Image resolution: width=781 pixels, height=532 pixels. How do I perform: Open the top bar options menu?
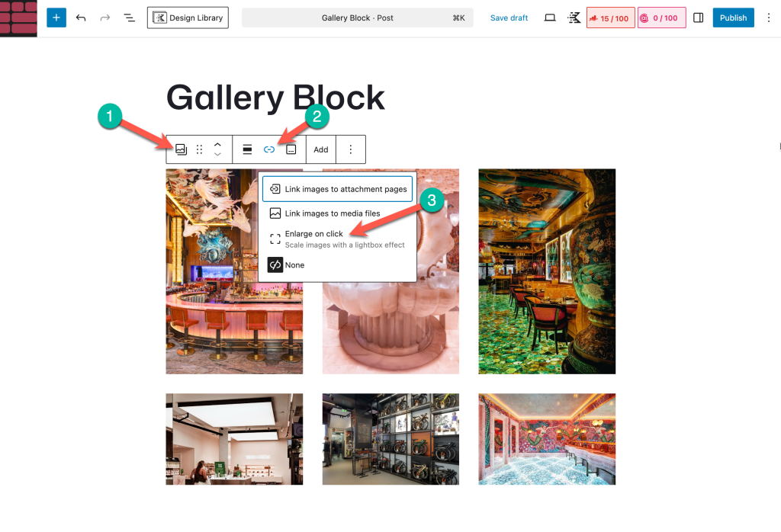[769, 18]
